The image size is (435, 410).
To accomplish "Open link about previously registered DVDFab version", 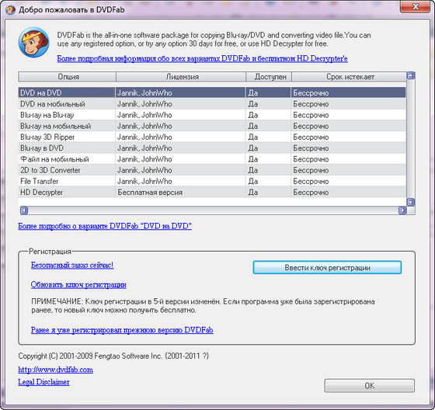I will click(122, 330).
